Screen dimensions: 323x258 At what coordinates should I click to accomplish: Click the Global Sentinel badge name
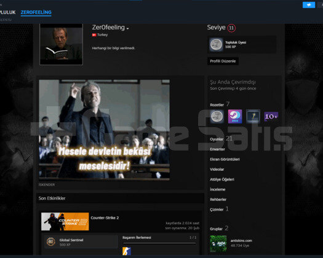click(71, 240)
